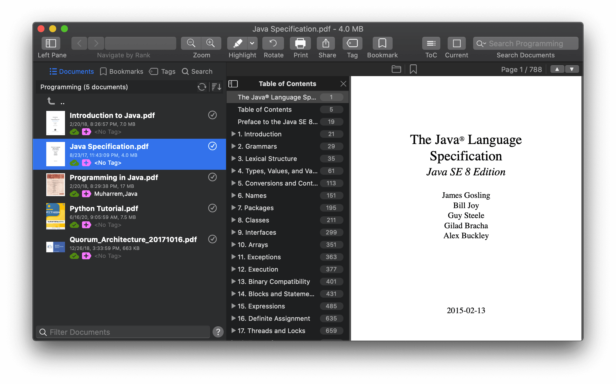The width and height of the screenshot is (616, 384).
Task: Open Python Tutorial.pdf thumbnail
Action: (56, 216)
